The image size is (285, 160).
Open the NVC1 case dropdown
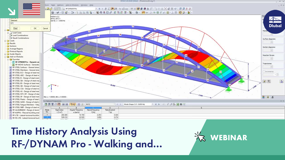pyautogui.click(x=114, y=104)
